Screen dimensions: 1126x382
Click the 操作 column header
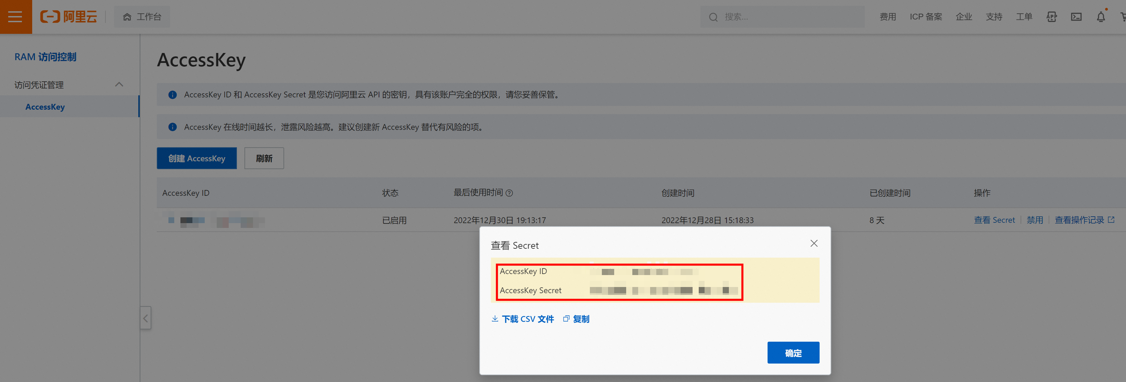(x=982, y=193)
